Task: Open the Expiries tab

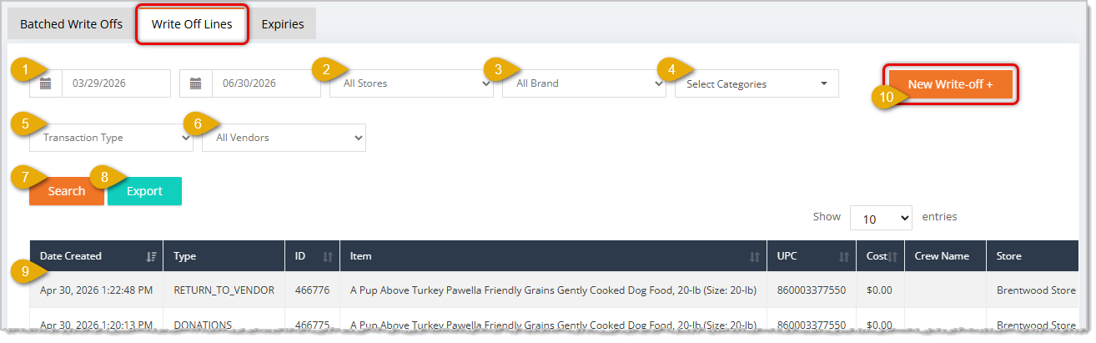Action: pos(283,24)
